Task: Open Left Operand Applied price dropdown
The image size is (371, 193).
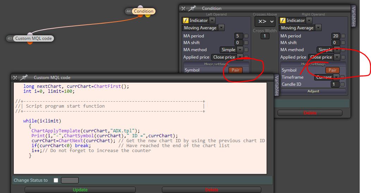Action: tap(240, 57)
